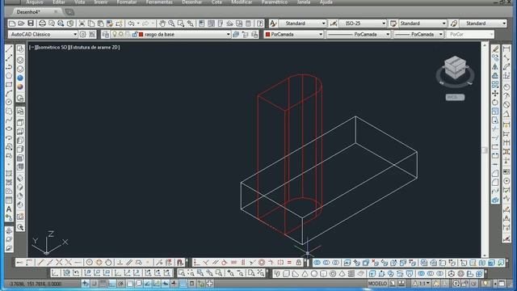The height and width of the screenshot is (291, 517).
Task: Toggle the WCS coordinate label
Action: [455, 97]
